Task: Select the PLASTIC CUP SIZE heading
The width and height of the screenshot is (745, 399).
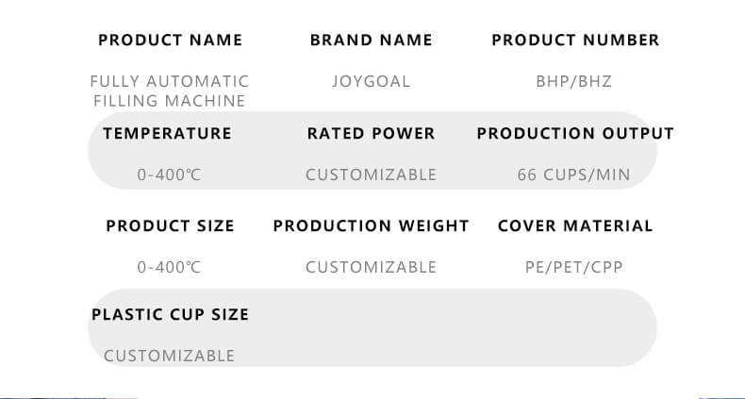Action: pyautogui.click(x=170, y=314)
